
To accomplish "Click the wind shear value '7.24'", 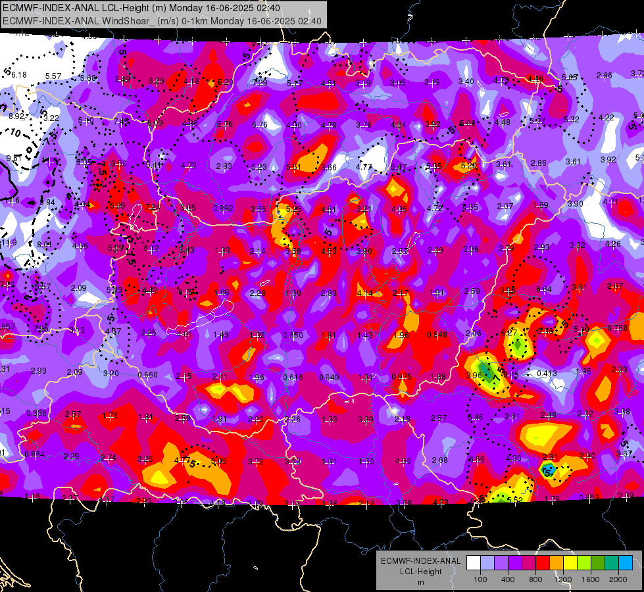I will (x=153, y=207).
